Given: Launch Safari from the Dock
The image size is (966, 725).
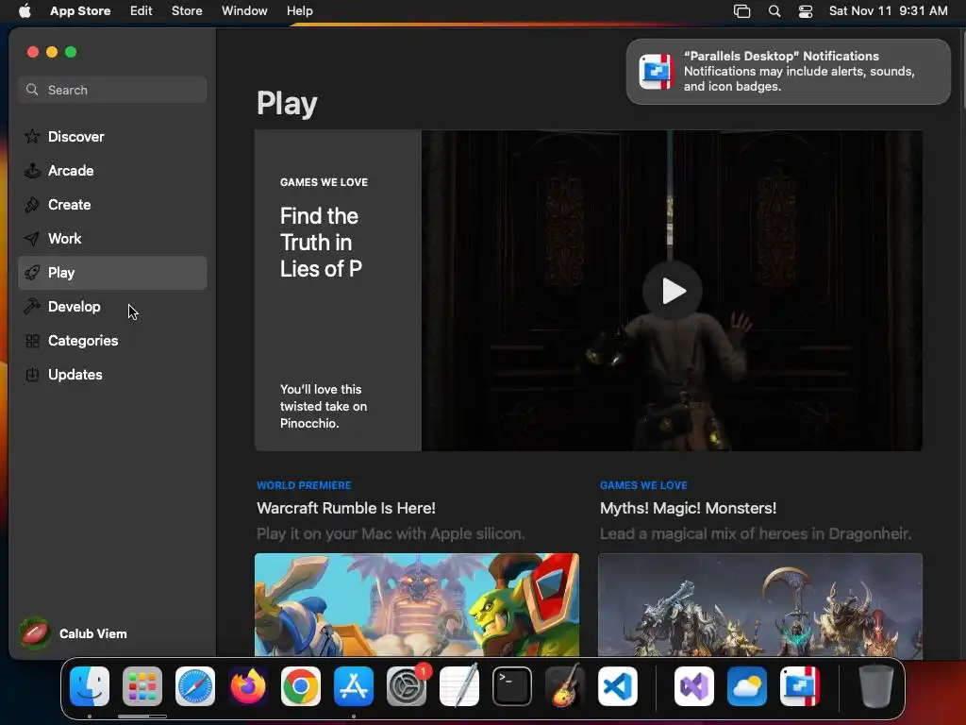Looking at the screenshot, I should [x=195, y=686].
